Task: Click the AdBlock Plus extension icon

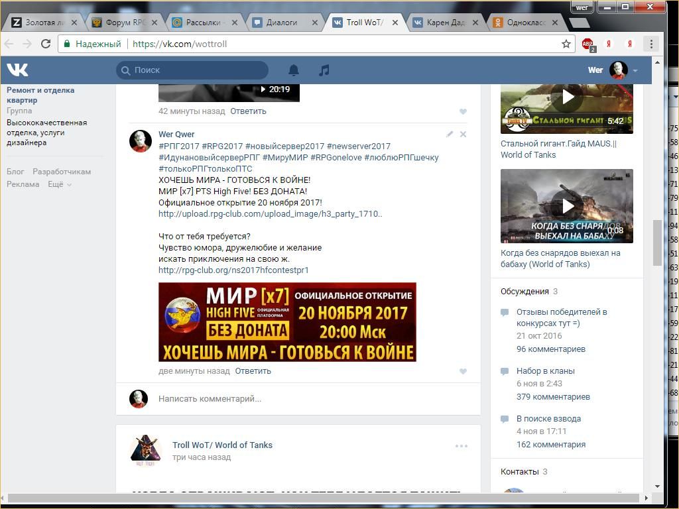Action: coord(588,44)
